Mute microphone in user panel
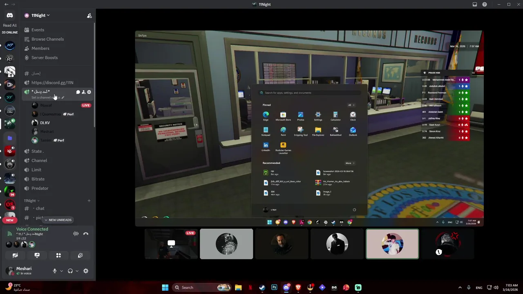This screenshot has width=523, height=294. 54,271
